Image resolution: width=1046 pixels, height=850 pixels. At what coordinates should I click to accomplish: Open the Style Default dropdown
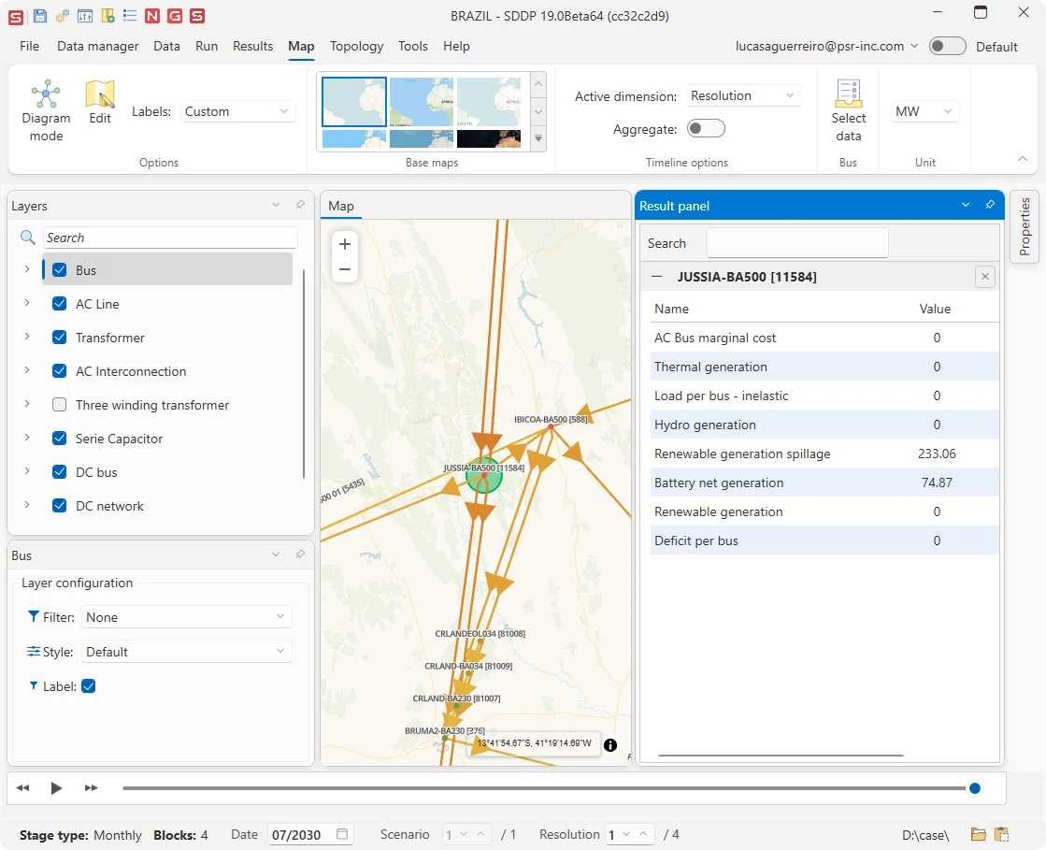click(187, 651)
